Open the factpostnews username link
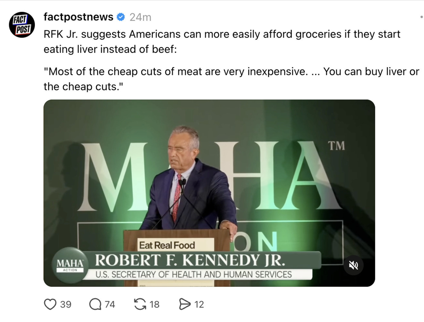The image size is (424, 322). pos(78,17)
